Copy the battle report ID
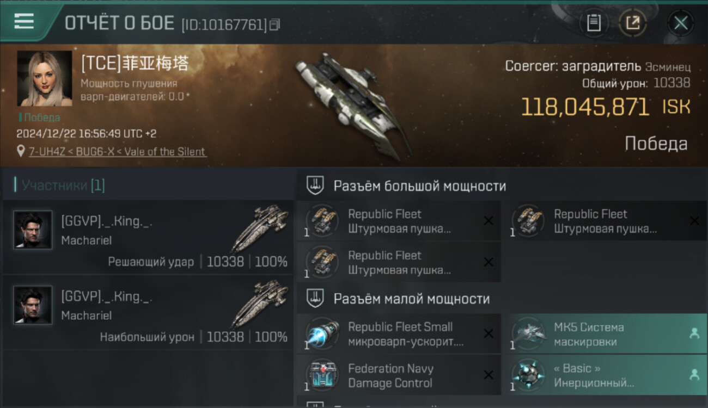Screen dimensions: 708x408 274,24
